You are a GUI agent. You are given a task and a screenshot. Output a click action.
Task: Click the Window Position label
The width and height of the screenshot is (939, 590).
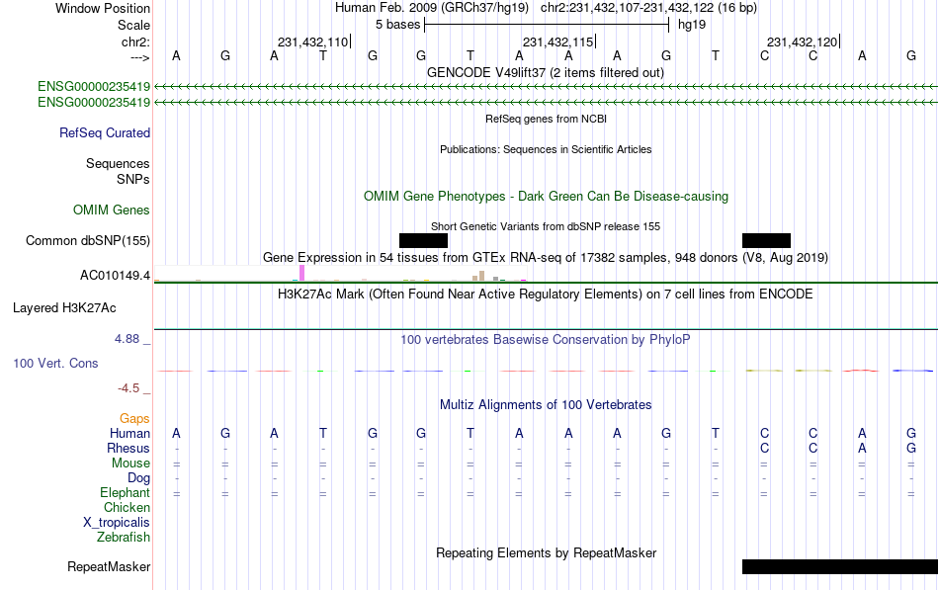click(103, 8)
